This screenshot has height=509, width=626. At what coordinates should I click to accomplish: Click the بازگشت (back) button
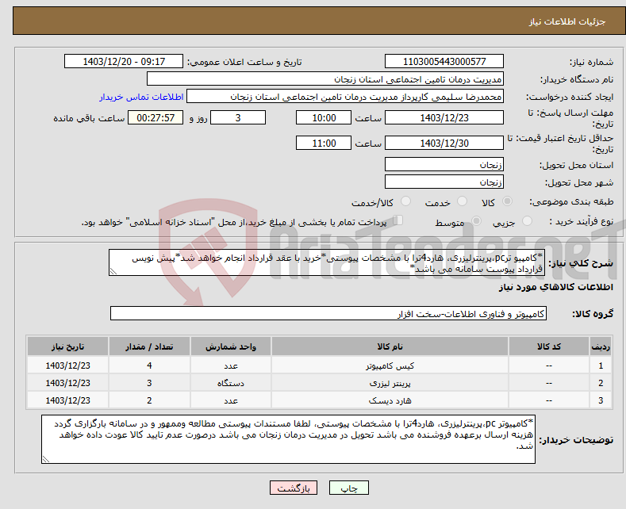[x=294, y=488]
